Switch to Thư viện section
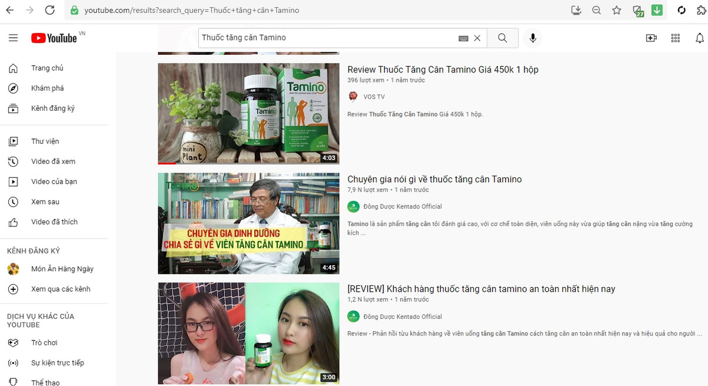The height and width of the screenshot is (386, 708). tap(46, 140)
